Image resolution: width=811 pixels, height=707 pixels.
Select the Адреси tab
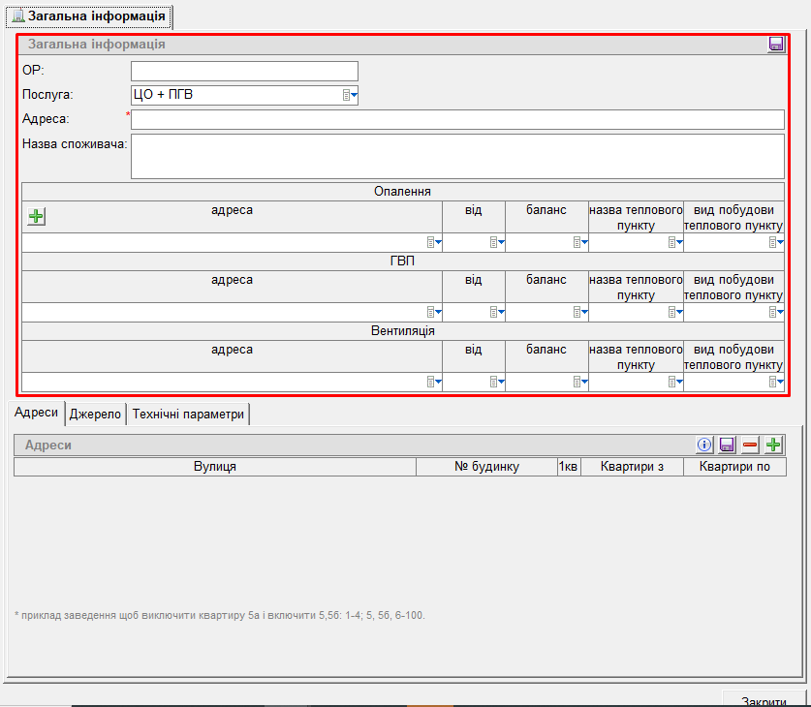point(36,413)
